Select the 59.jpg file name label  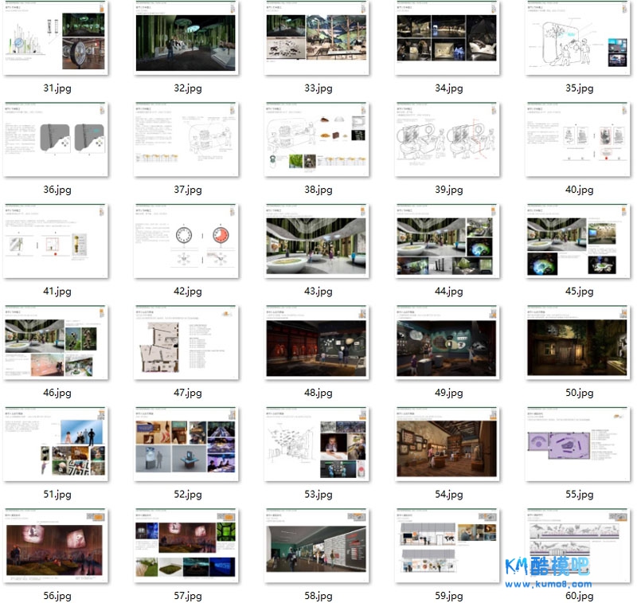(446, 596)
